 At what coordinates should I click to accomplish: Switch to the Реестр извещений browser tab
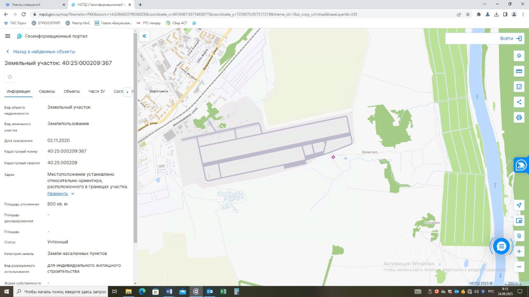pos(32,5)
